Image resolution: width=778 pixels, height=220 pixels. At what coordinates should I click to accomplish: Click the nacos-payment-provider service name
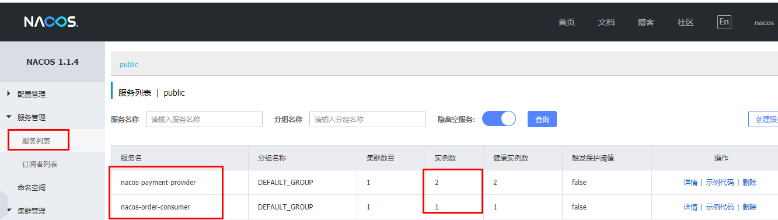(x=158, y=183)
